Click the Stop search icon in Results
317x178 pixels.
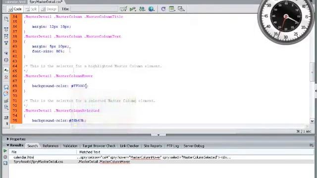(x=5, y=157)
